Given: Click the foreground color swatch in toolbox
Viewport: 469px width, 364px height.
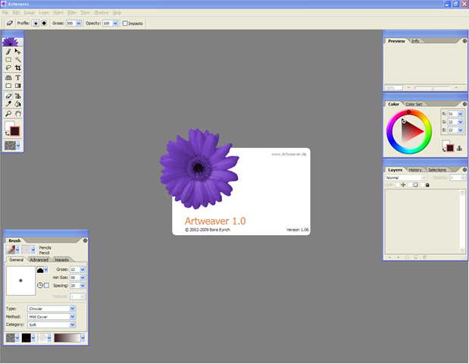Looking at the screenshot, I should click(x=14, y=131).
